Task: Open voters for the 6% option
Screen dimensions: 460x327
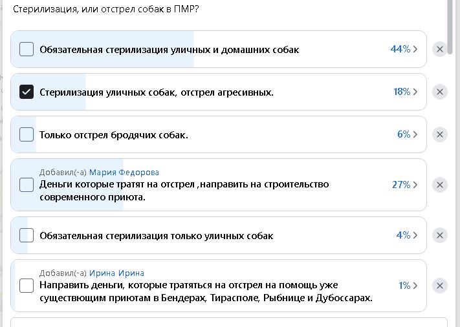Action: tap(408, 134)
